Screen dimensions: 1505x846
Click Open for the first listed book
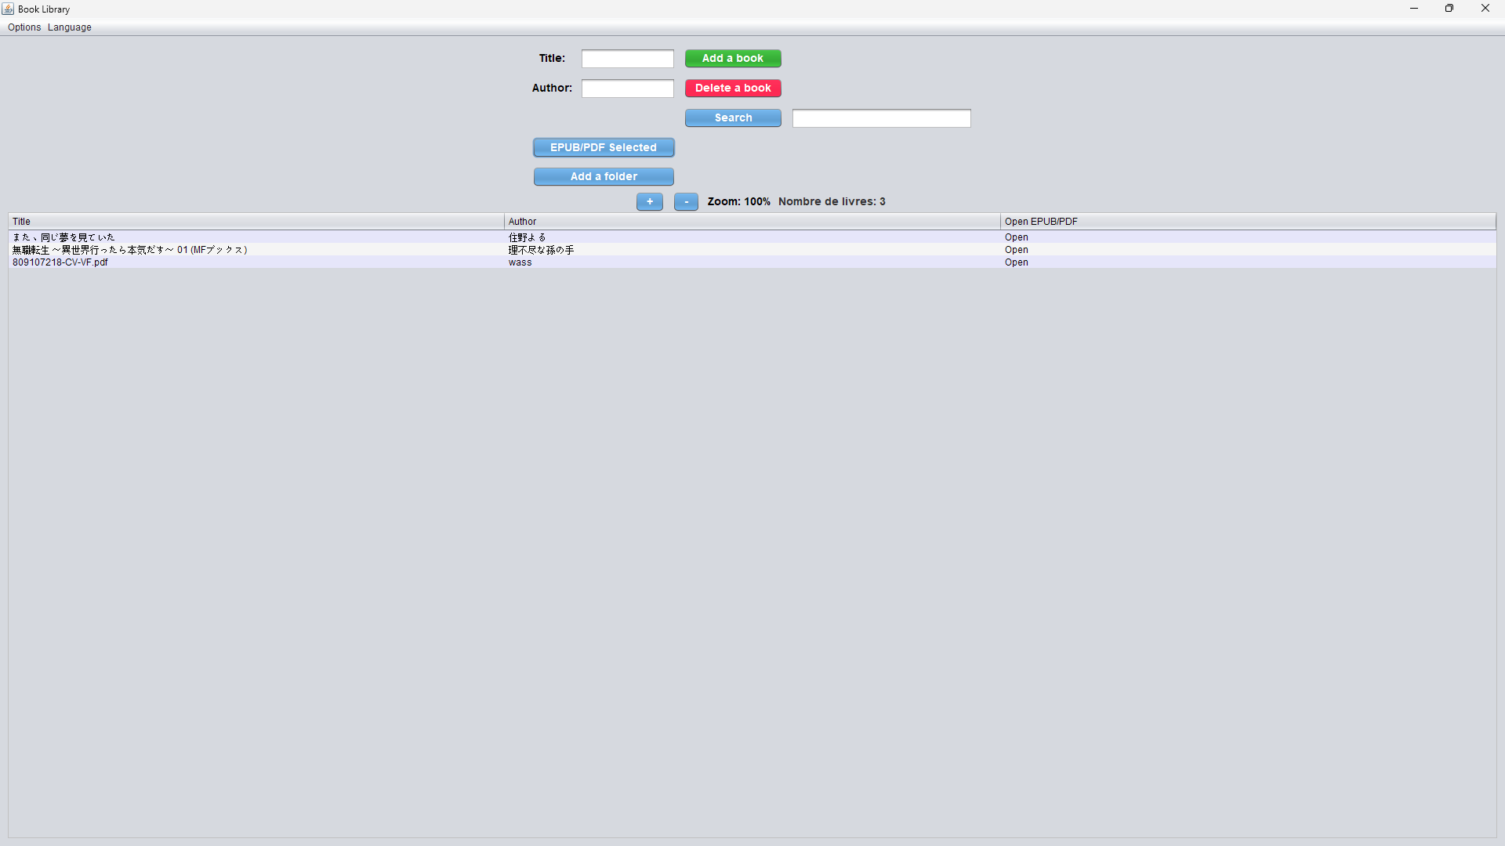pos(1017,237)
